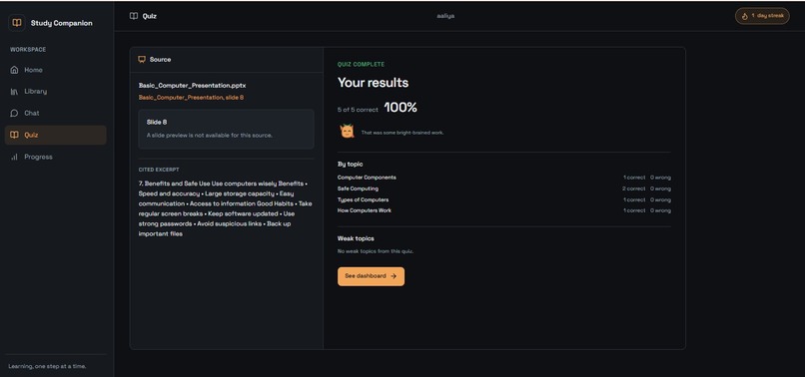Click the See dashboard button
805x377 pixels.
point(371,276)
